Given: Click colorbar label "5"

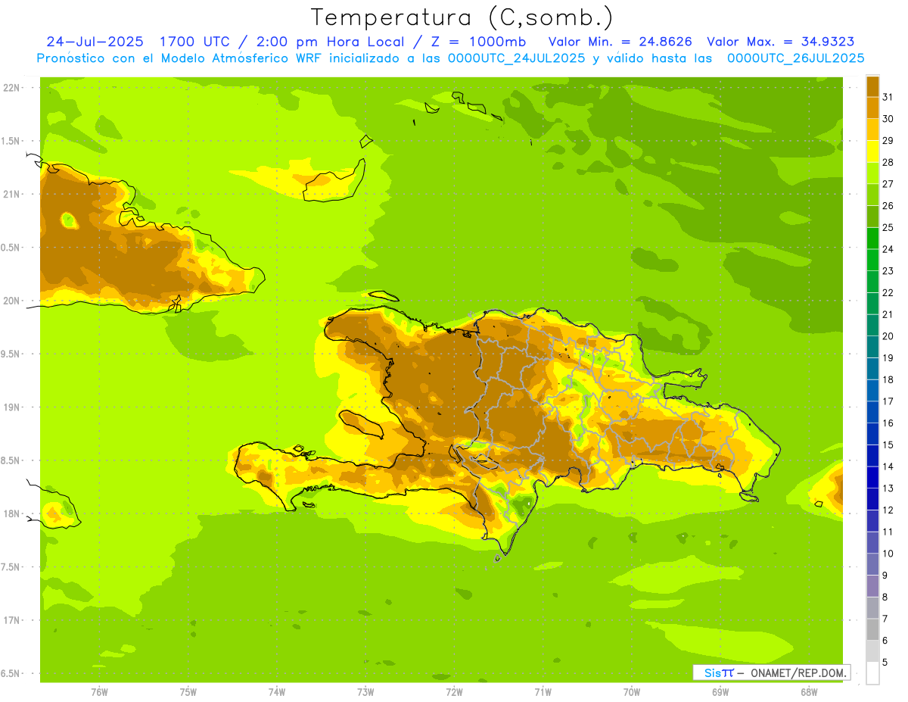Looking at the screenshot, I should click(x=885, y=662).
